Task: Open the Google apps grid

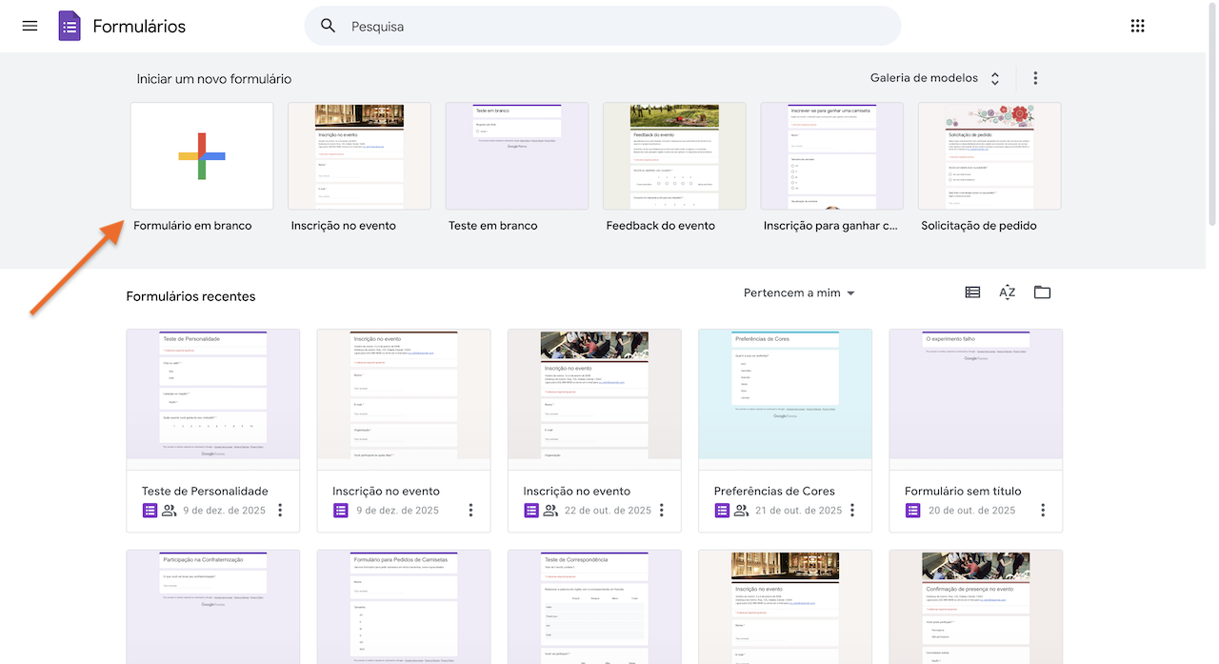Action: tap(1137, 26)
